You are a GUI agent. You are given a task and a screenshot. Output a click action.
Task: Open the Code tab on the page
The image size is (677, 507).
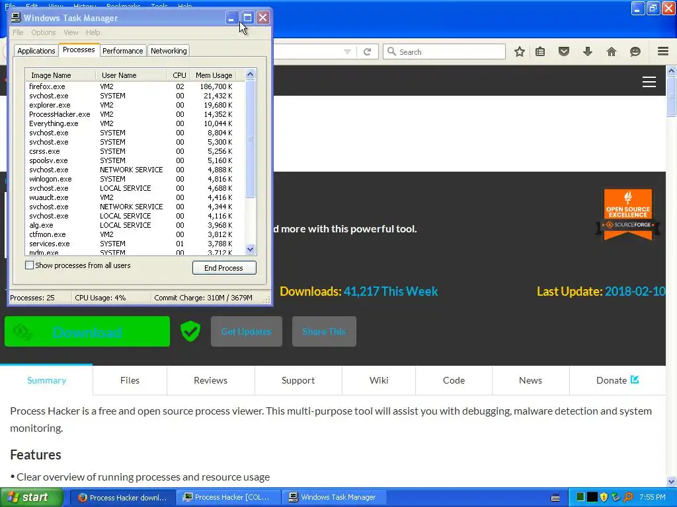(454, 380)
